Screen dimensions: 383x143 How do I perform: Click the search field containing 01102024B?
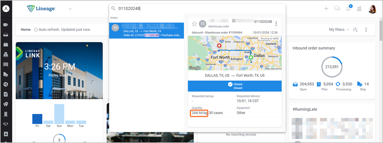(197, 9)
